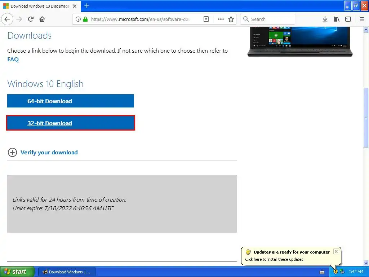Restore down the Firefox window
Viewport: 369px width, 277px height.
356,6
